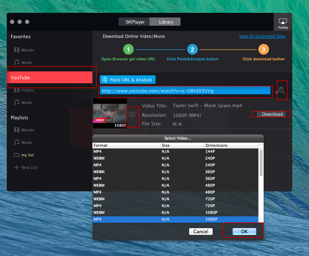
Task: Click the Download button
Action: (272, 114)
